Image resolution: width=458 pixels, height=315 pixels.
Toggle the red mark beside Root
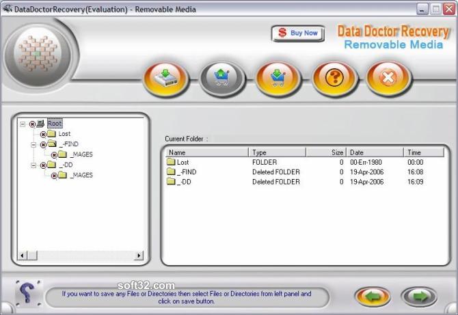32,124
